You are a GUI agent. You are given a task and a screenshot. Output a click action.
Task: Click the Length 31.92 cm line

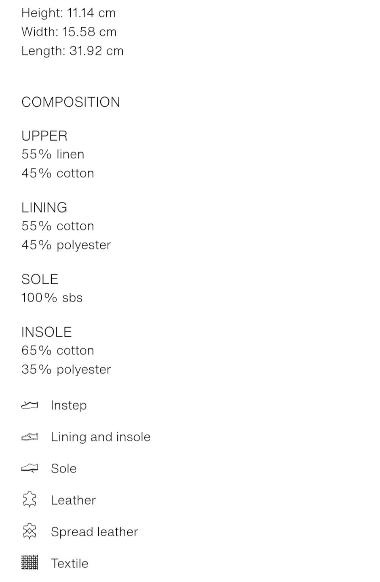[72, 51]
